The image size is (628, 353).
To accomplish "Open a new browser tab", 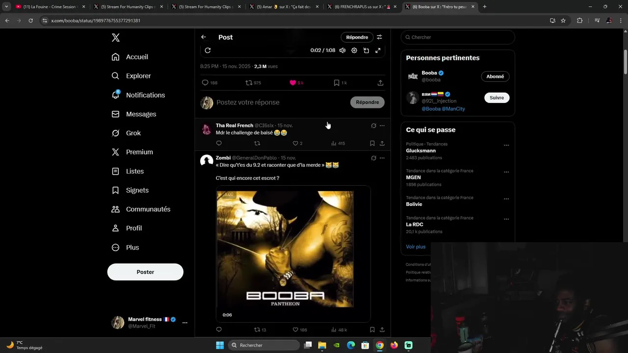I will click(x=485, y=7).
